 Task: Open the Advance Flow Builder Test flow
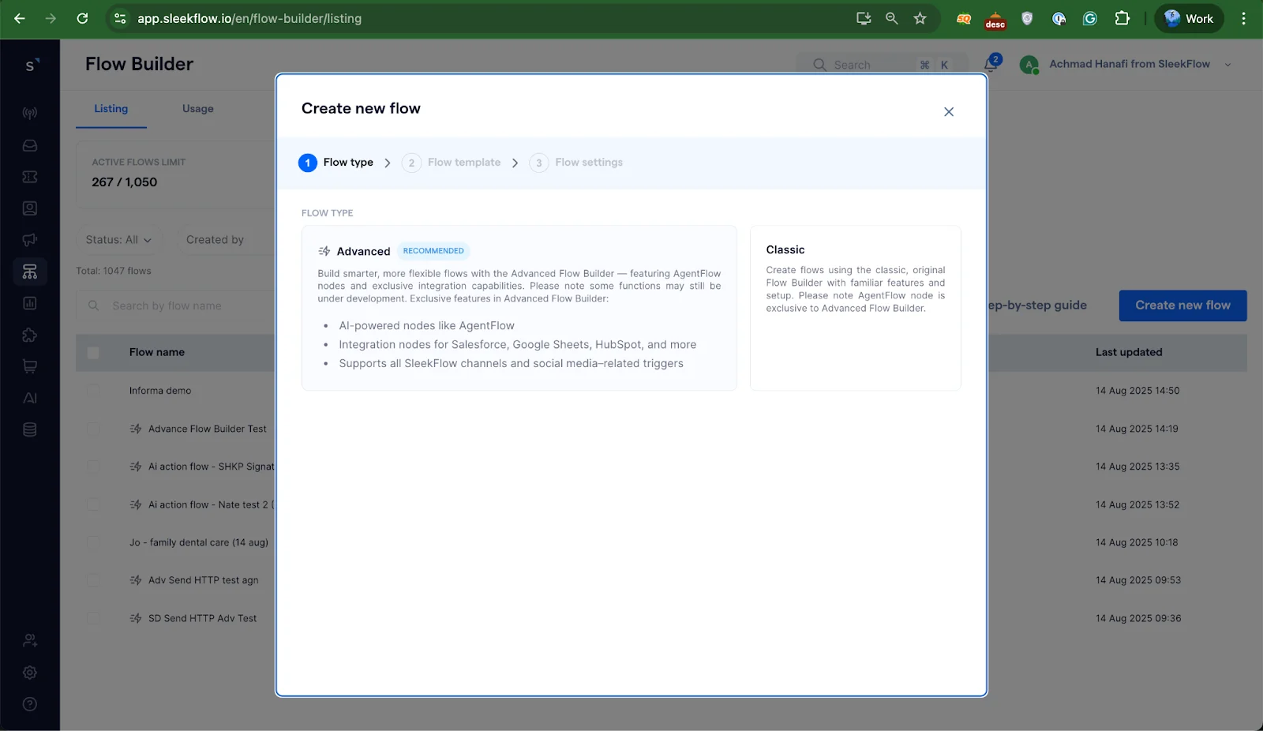(208, 429)
